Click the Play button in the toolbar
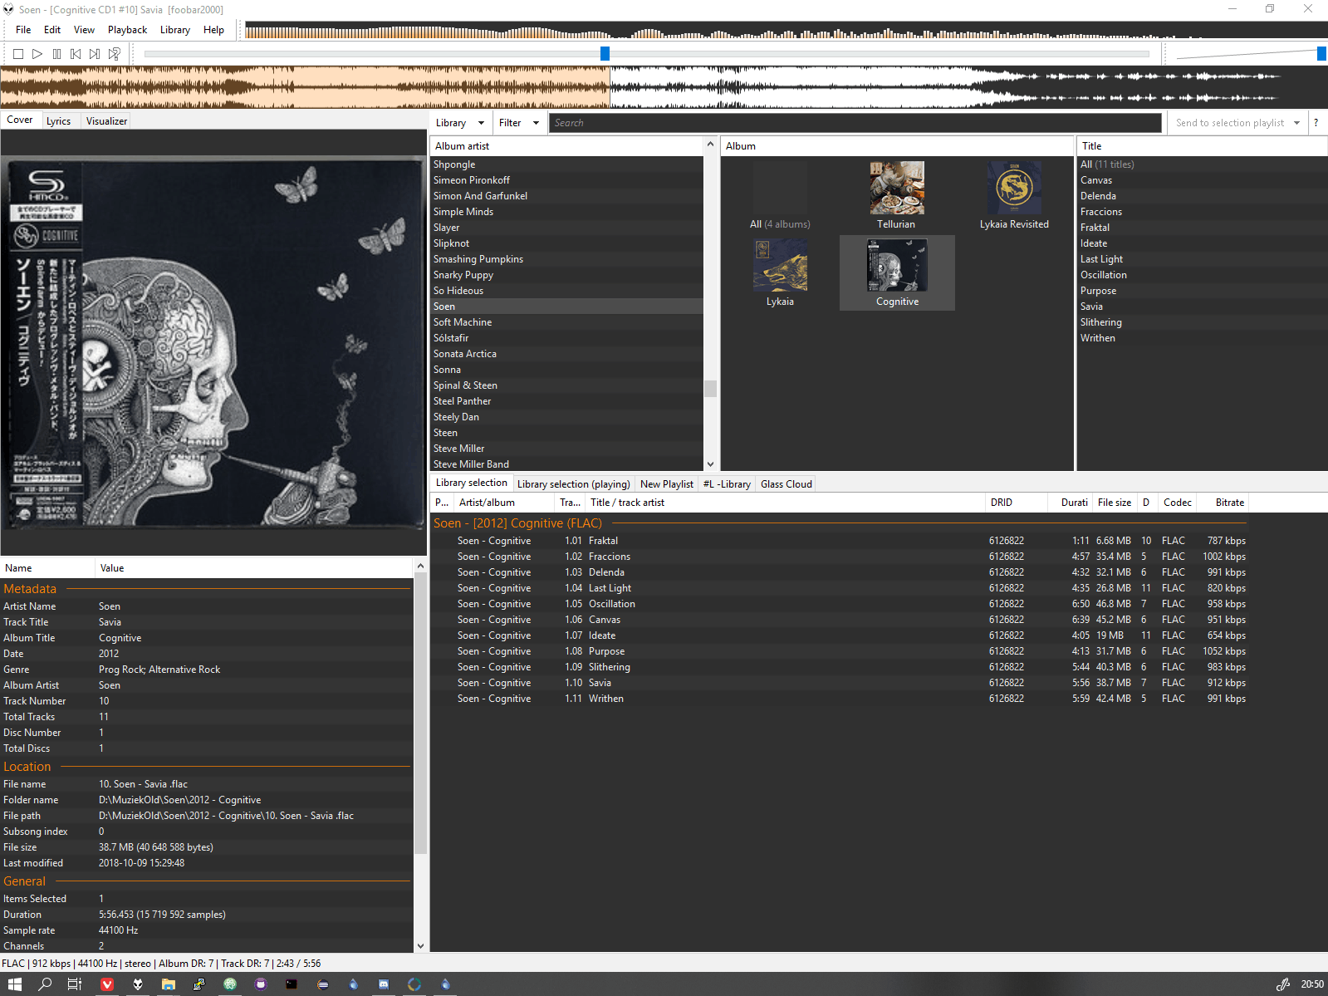Image resolution: width=1328 pixels, height=996 pixels. (x=37, y=54)
